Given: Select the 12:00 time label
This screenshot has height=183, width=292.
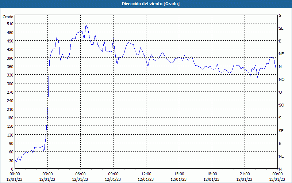Looking at the screenshot, I should coord(146,174).
